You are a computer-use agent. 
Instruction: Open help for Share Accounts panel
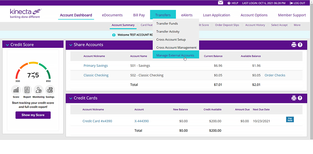[x=300, y=45]
